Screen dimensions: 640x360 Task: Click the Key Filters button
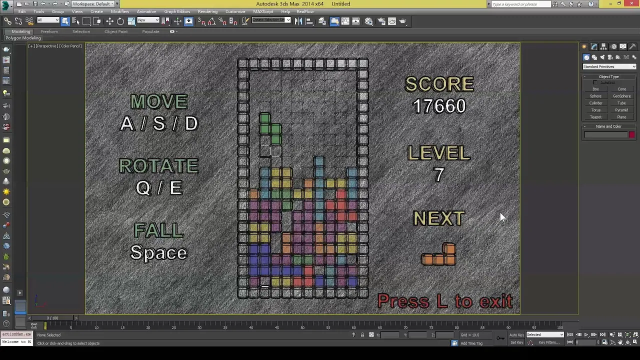(x=549, y=342)
